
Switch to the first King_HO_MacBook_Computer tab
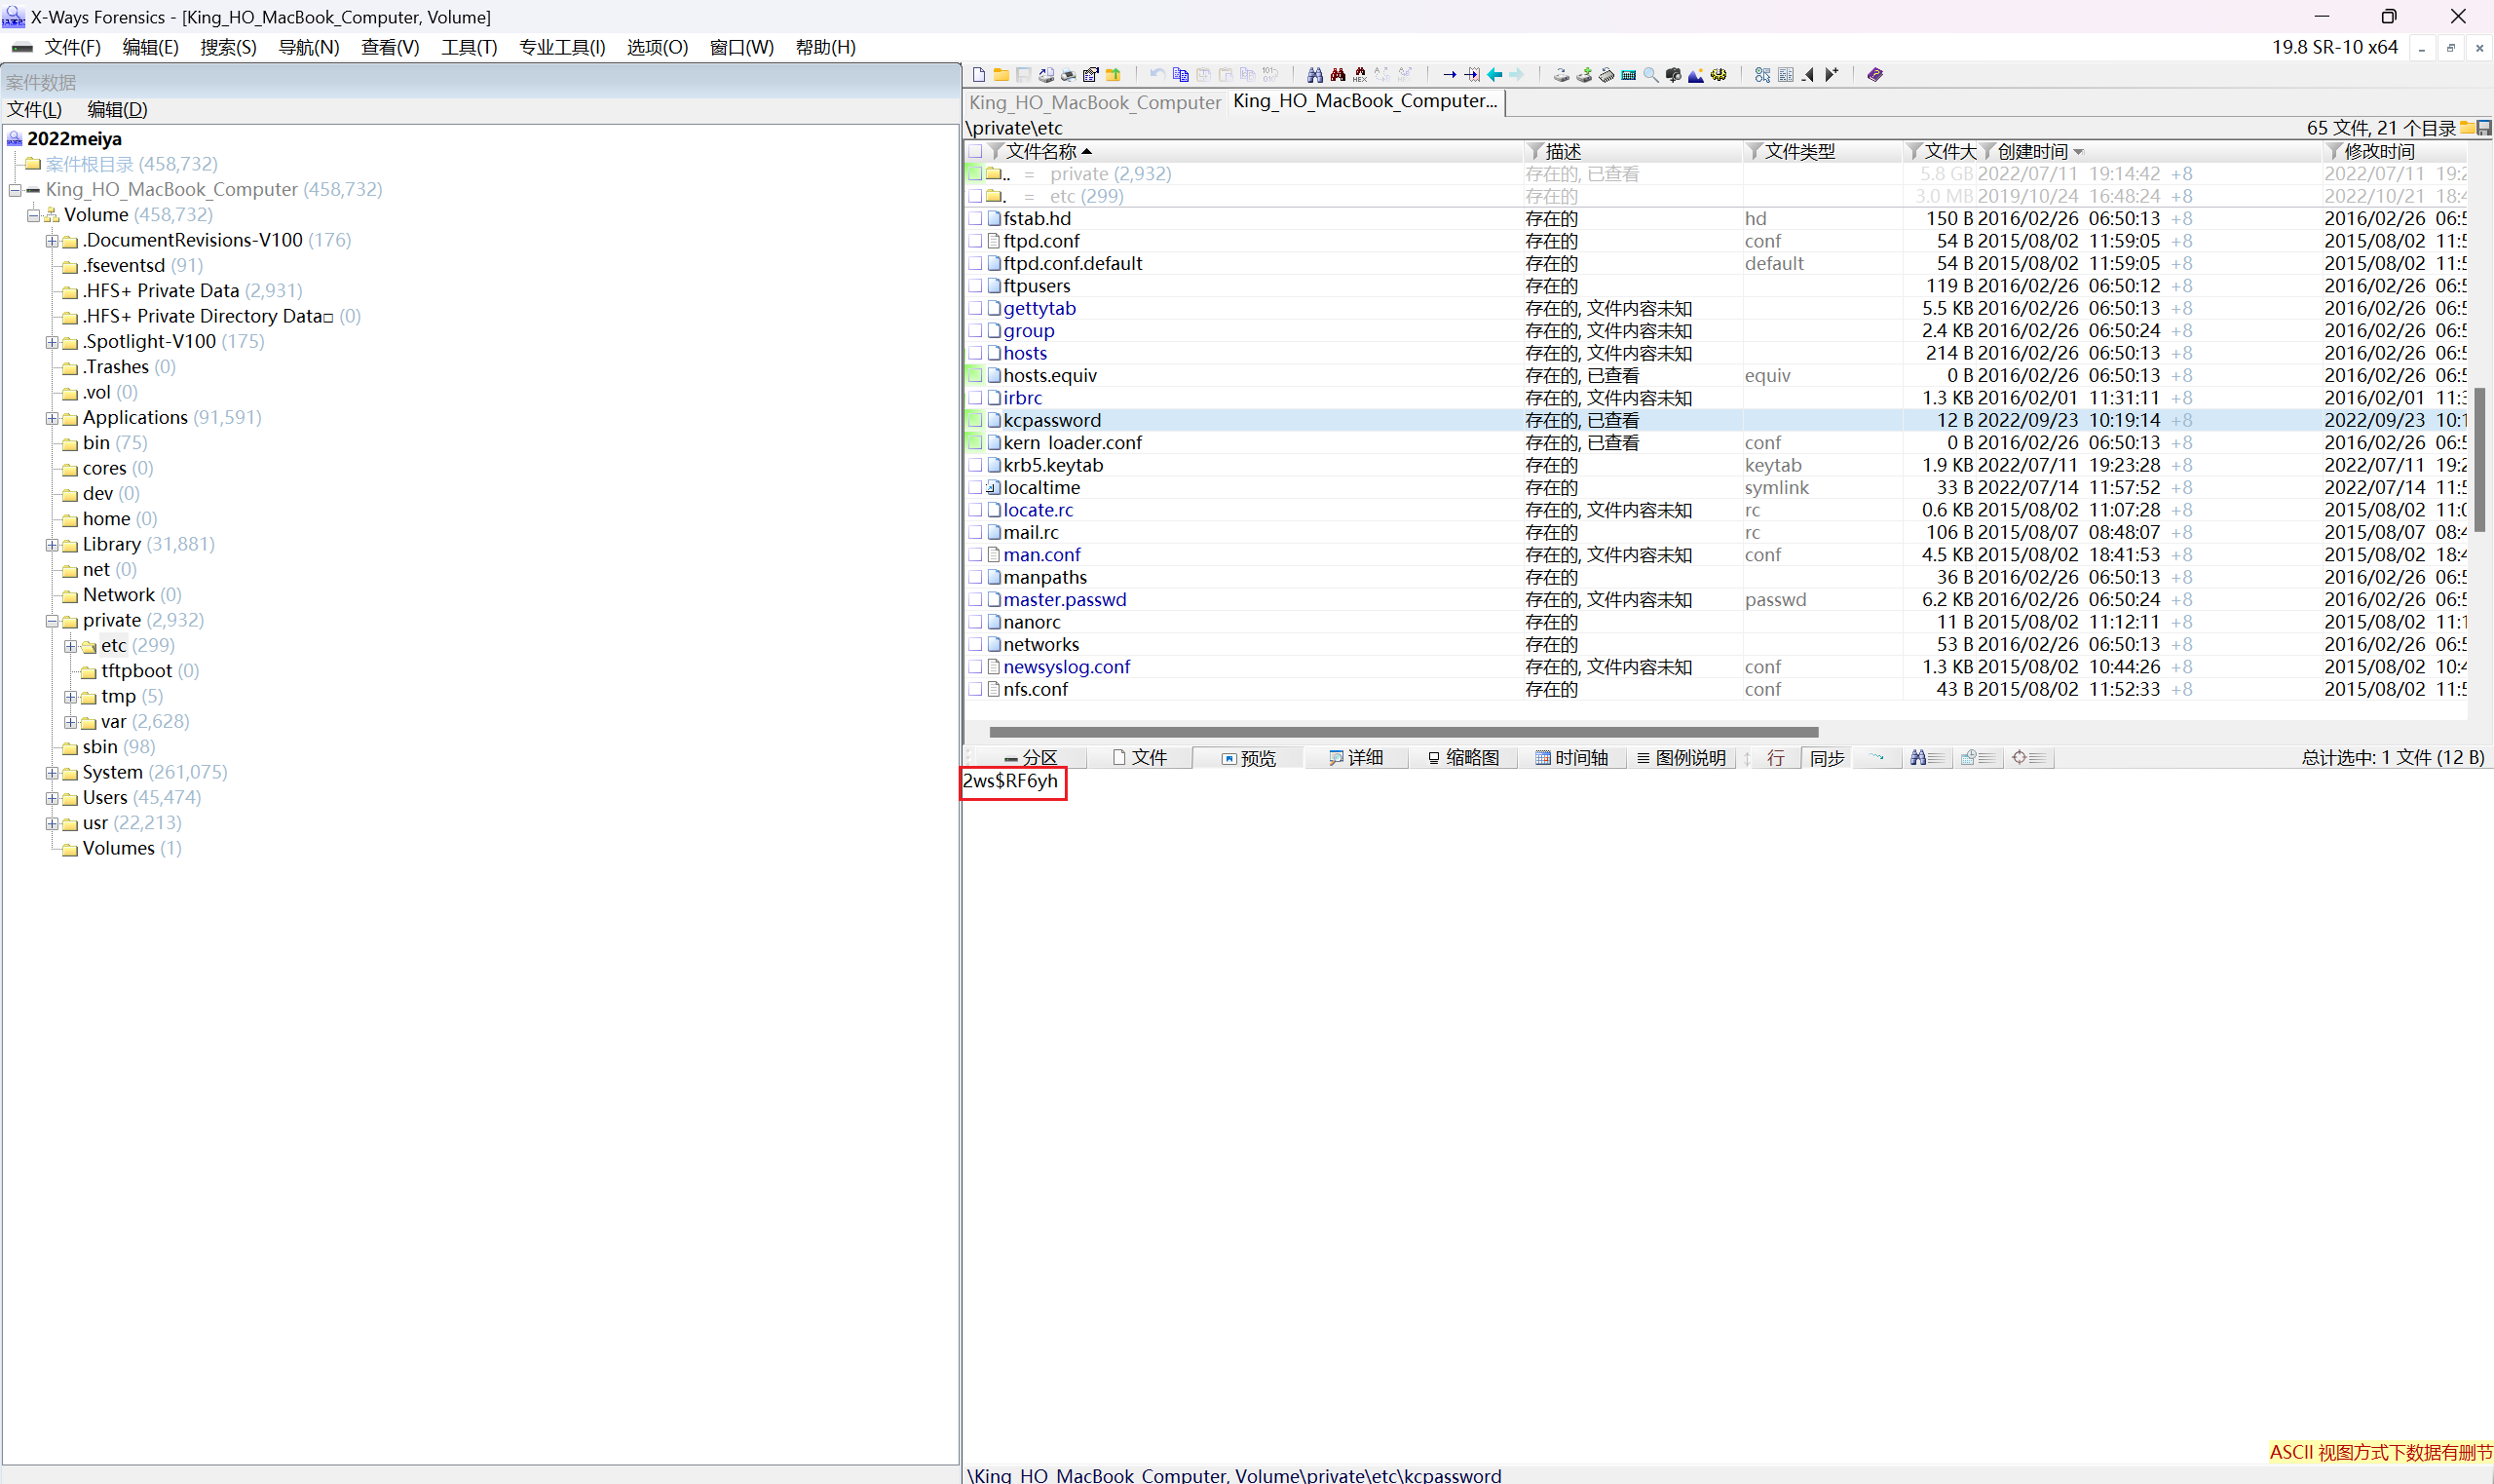(1095, 102)
